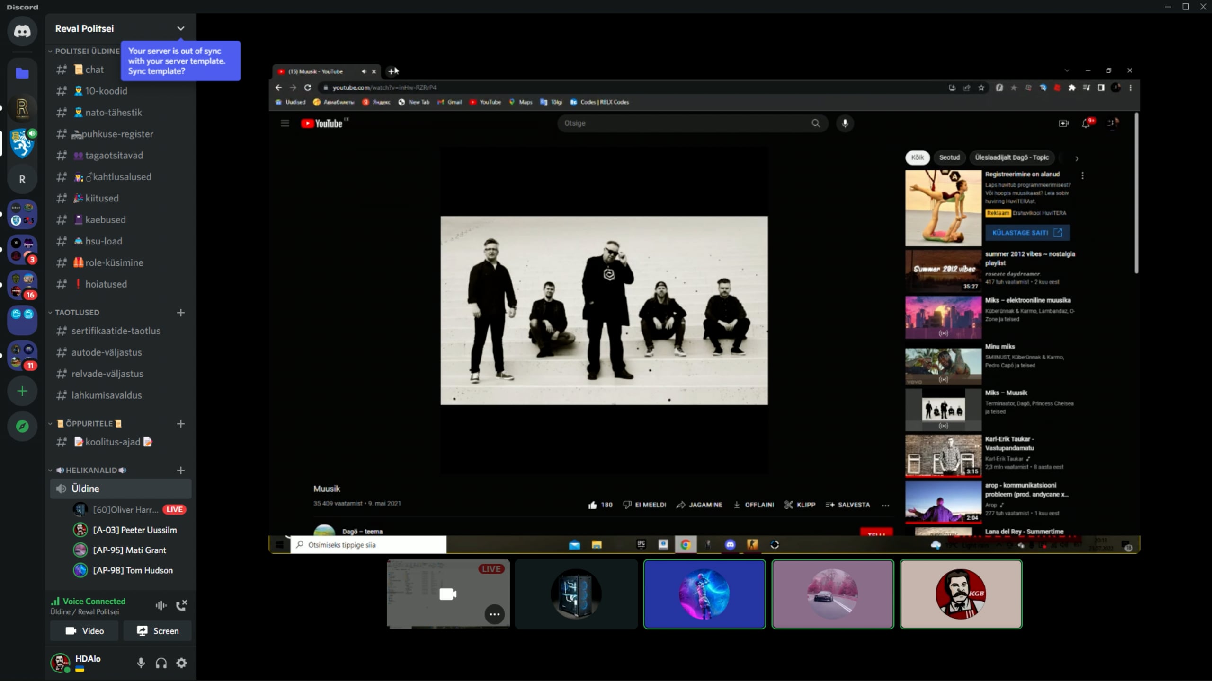Open Discord home direct messages
1212x681 pixels.
pos(22,31)
